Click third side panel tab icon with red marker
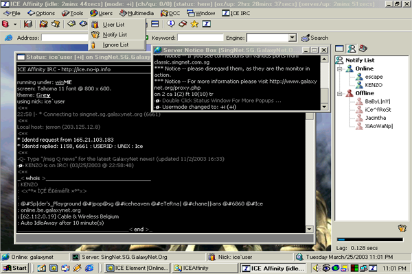The width and height of the screenshot is (412, 274). 363,49
